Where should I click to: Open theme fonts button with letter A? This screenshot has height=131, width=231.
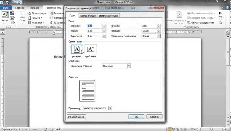tap(13, 18)
